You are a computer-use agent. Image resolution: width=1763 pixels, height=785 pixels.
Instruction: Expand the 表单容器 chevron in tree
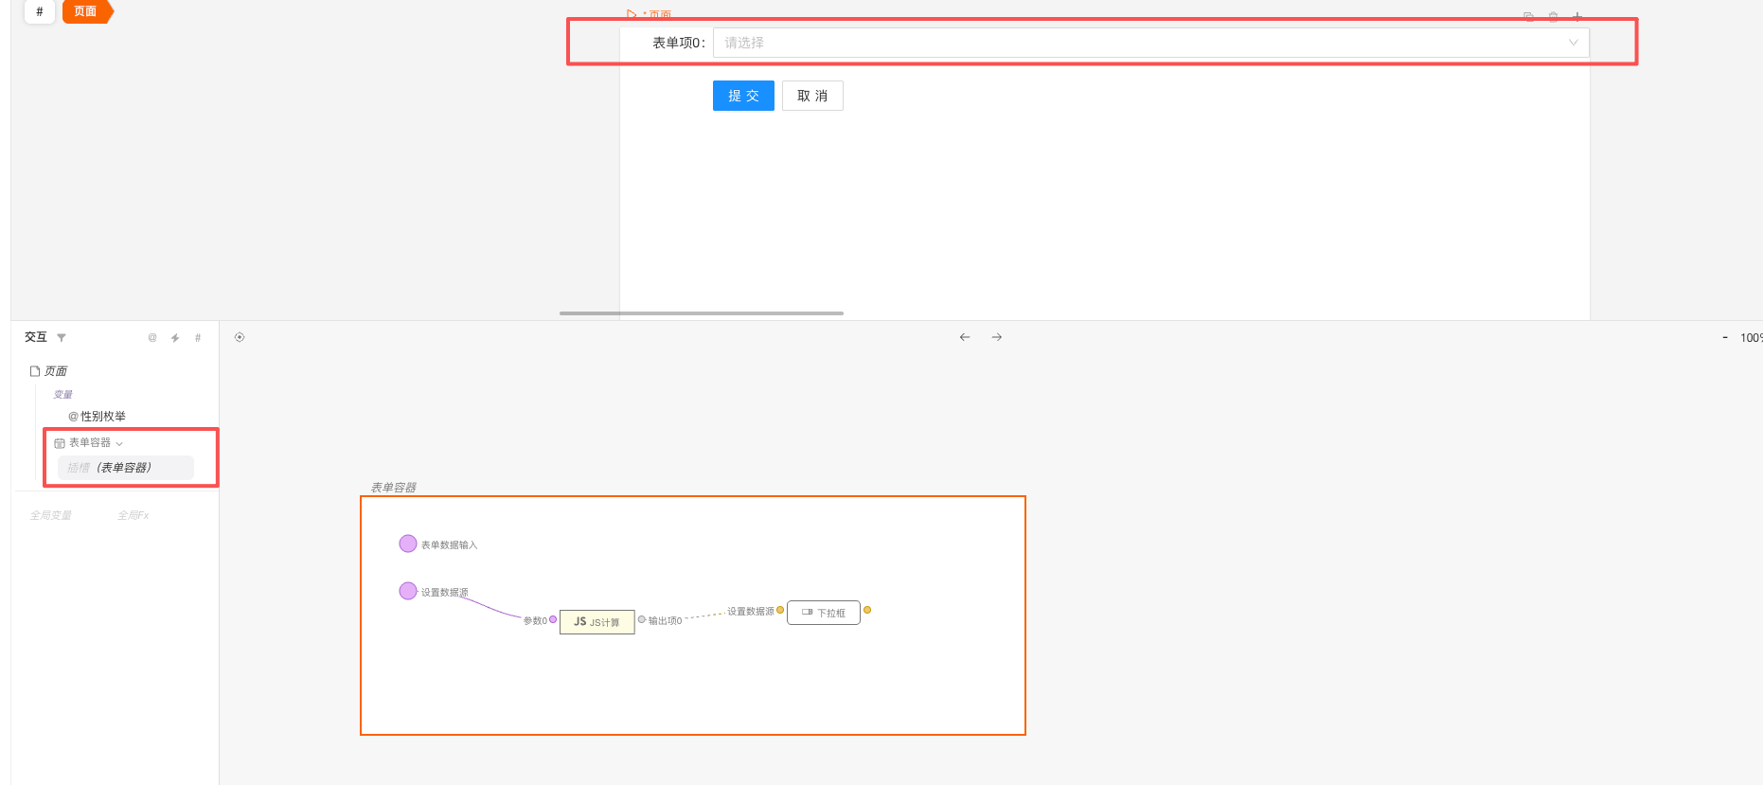point(119,443)
